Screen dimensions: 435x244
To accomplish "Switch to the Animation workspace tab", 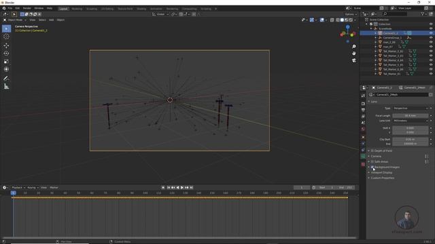I will click(156, 9).
